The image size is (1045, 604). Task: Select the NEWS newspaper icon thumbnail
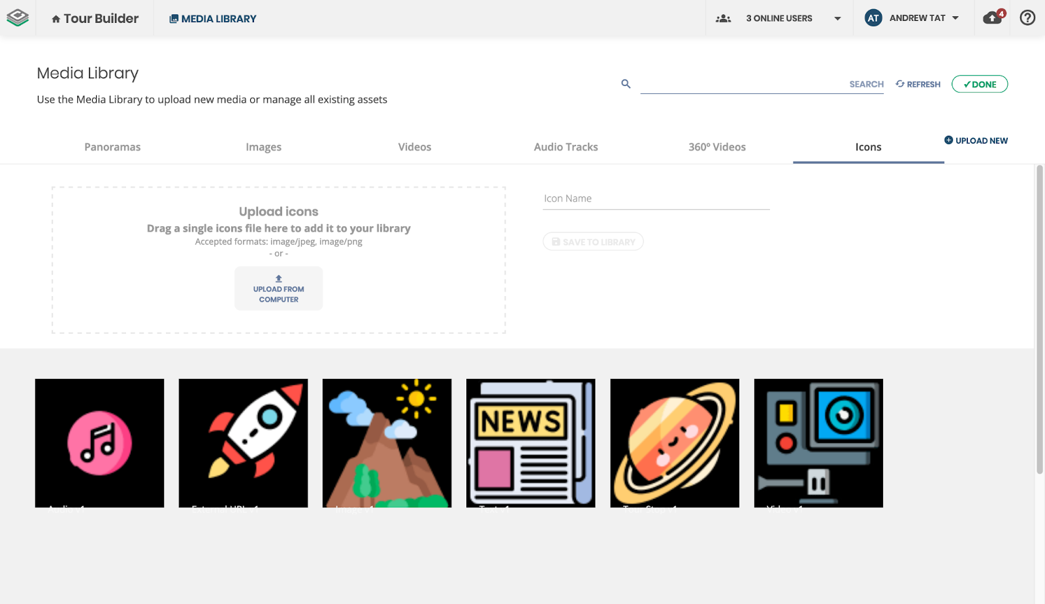pyautogui.click(x=530, y=443)
